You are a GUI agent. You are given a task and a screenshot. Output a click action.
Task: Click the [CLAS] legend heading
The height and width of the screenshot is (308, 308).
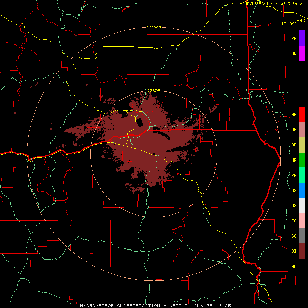pyautogui.click(x=289, y=24)
